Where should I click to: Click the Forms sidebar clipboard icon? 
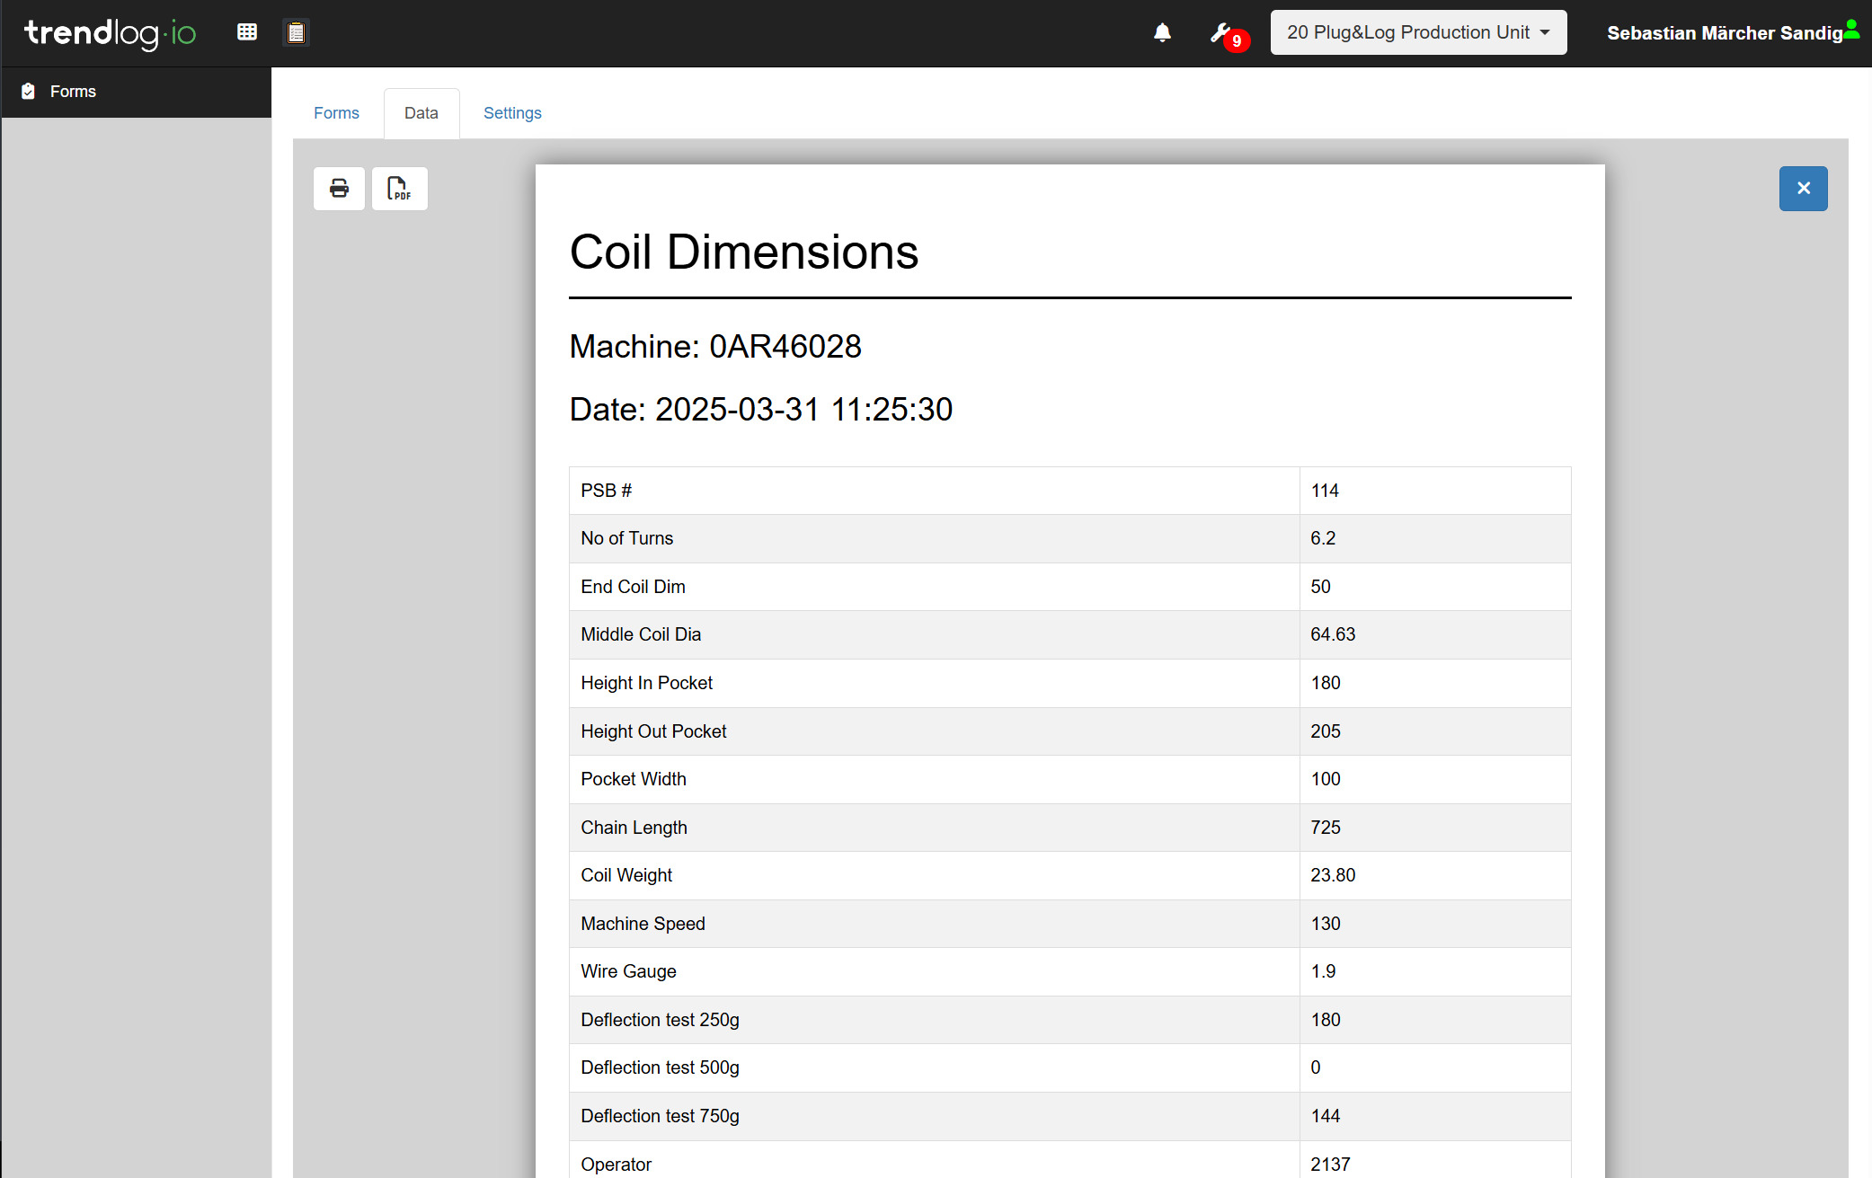pos(29,92)
